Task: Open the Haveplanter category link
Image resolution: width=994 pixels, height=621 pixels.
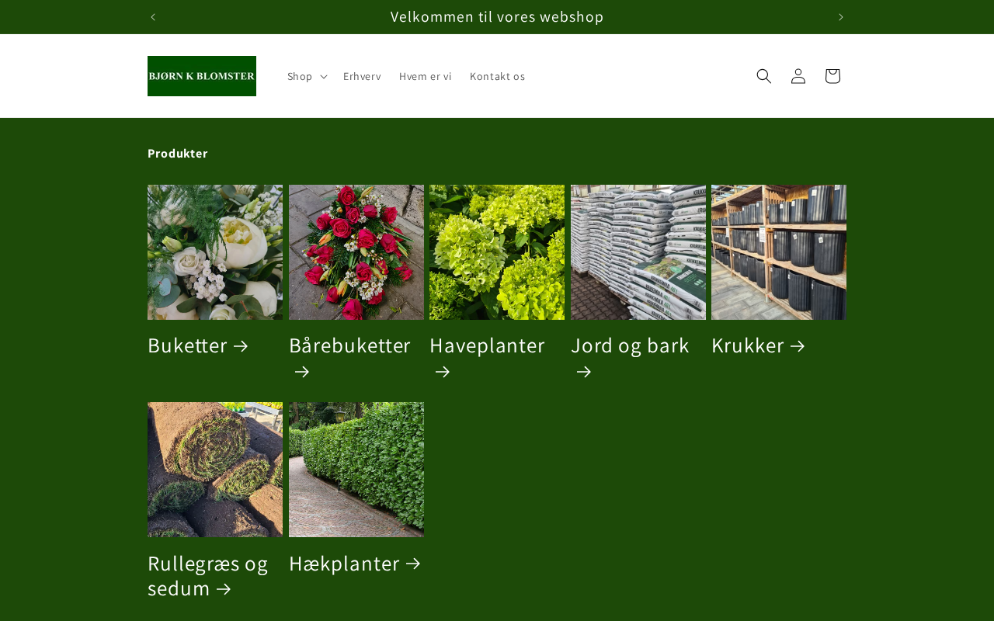Action: [488, 358]
